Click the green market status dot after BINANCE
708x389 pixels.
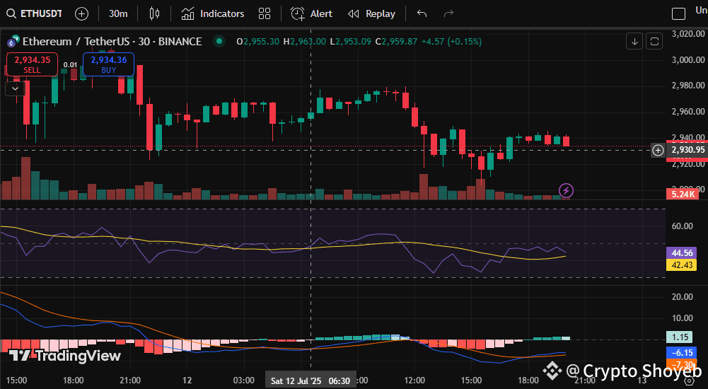pyautogui.click(x=221, y=42)
